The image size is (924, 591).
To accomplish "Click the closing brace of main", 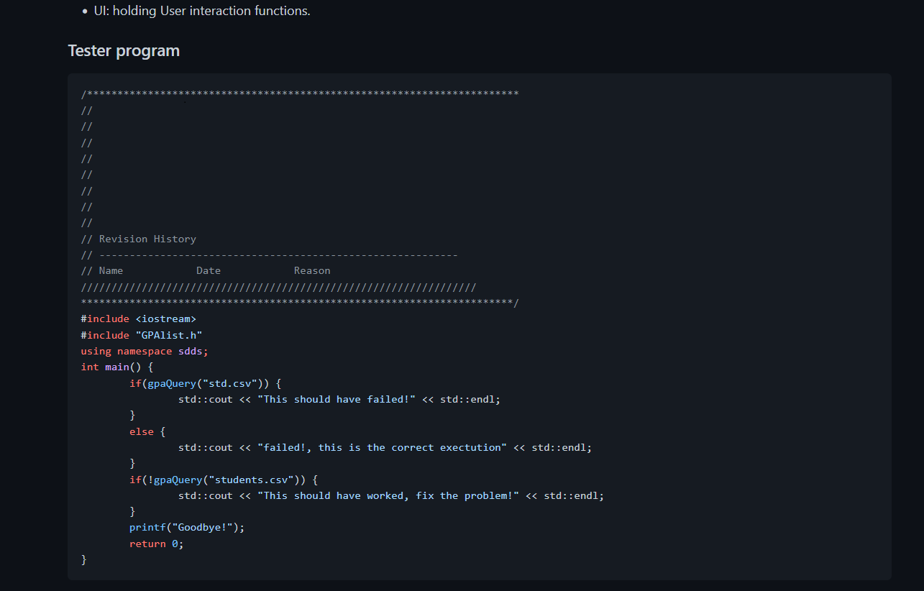I will [x=83, y=559].
